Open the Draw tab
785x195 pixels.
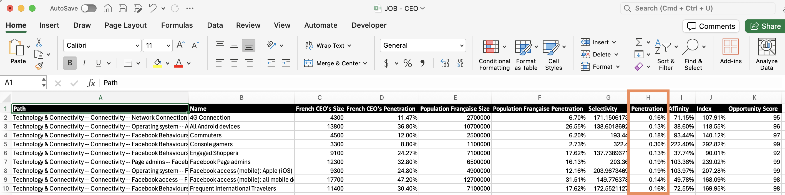[82, 25]
